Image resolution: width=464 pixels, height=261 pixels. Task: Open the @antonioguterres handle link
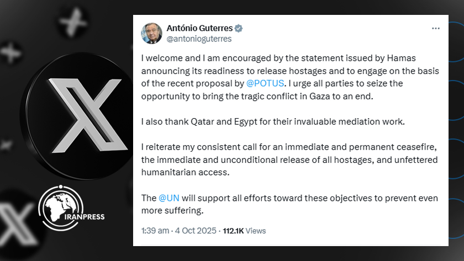199,39
